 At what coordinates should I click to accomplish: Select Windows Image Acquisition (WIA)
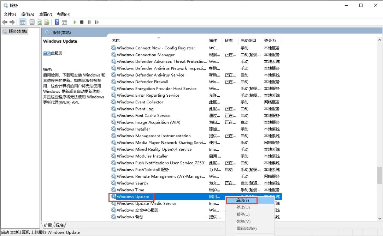(x=196, y=122)
